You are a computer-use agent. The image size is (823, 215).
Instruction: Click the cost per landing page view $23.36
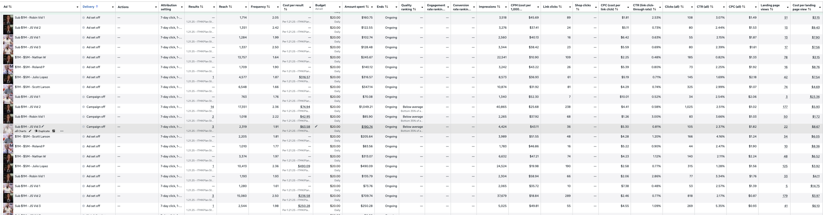(815, 97)
